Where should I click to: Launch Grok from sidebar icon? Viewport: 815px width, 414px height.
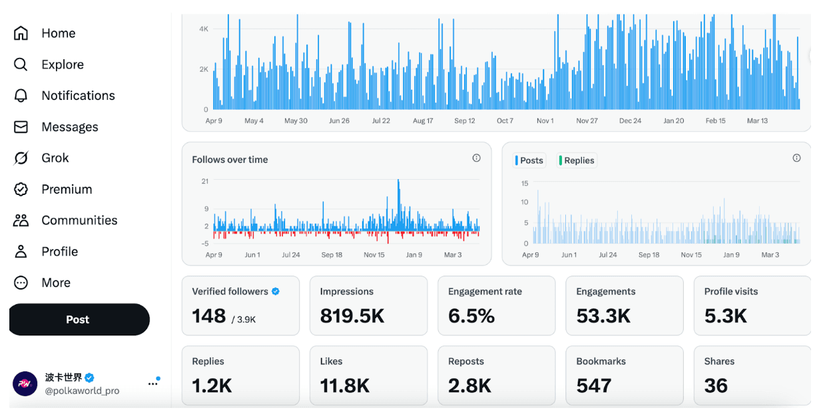[21, 158]
